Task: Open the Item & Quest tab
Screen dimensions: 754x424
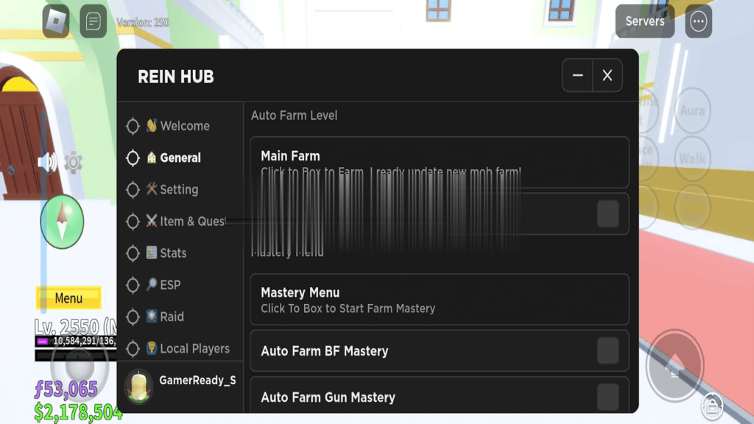Action: click(192, 221)
